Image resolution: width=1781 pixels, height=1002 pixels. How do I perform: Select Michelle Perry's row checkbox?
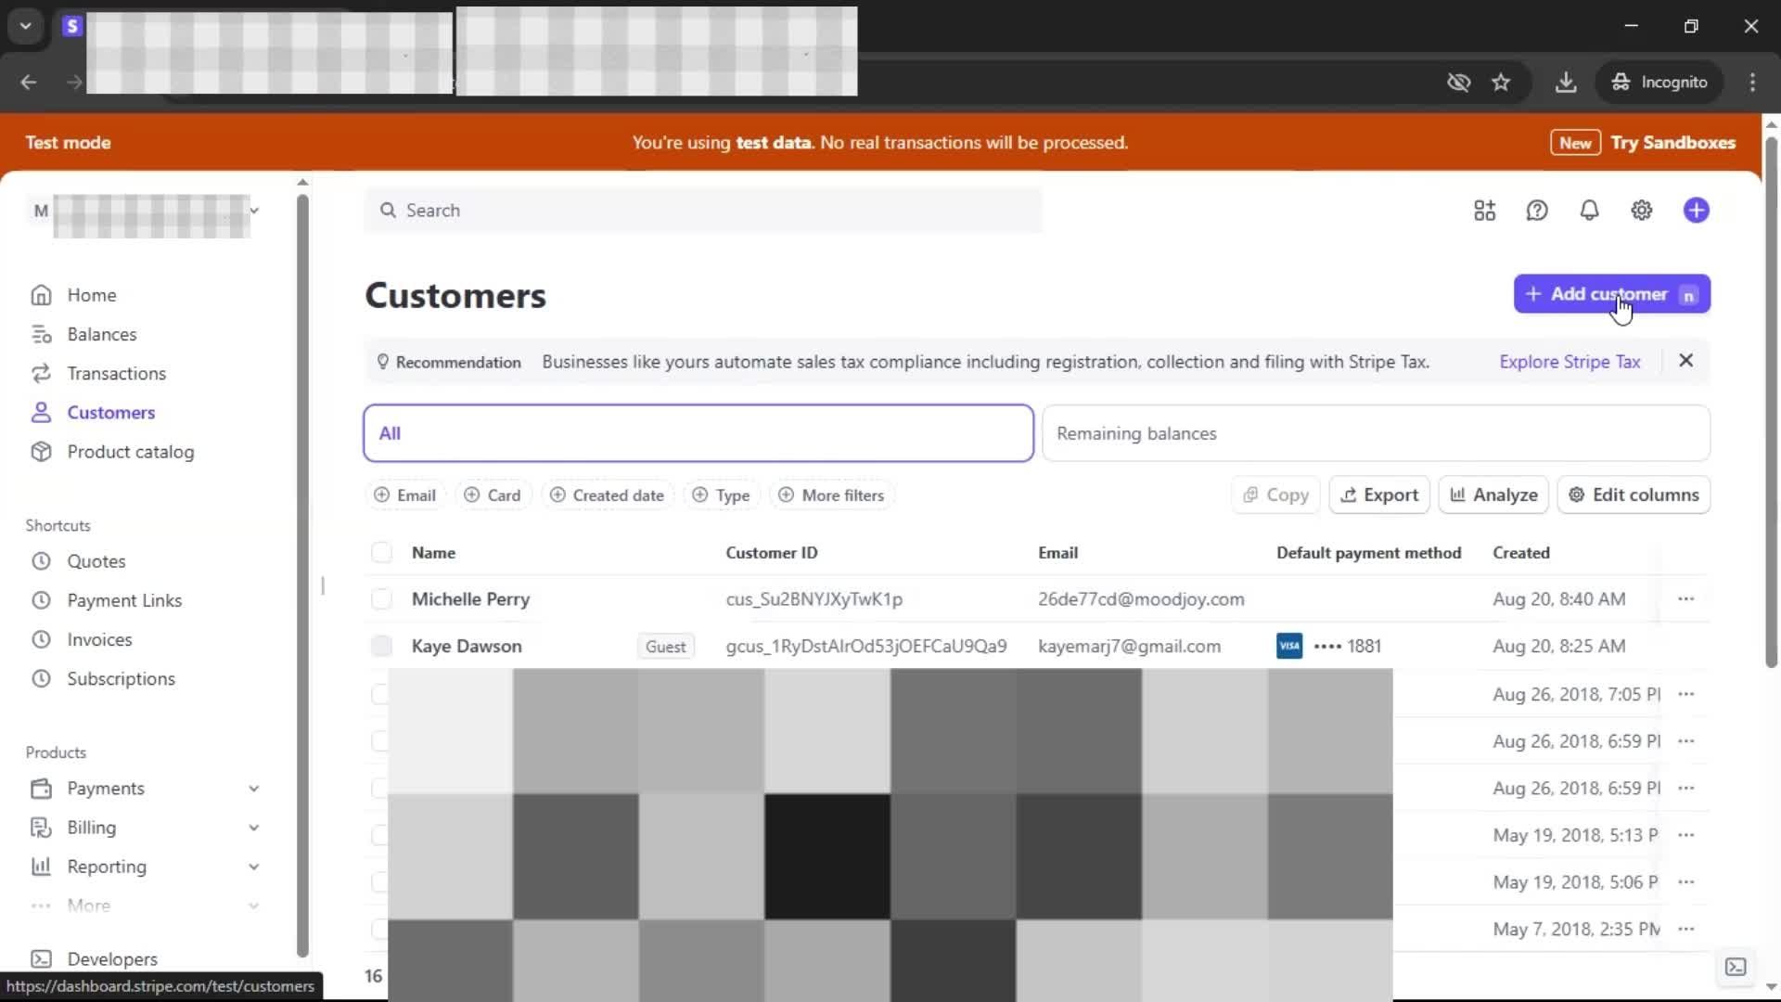381,599
